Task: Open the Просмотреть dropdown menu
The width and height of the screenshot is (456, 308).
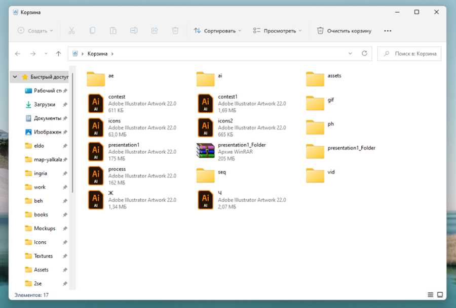Action: coord(278,31)
